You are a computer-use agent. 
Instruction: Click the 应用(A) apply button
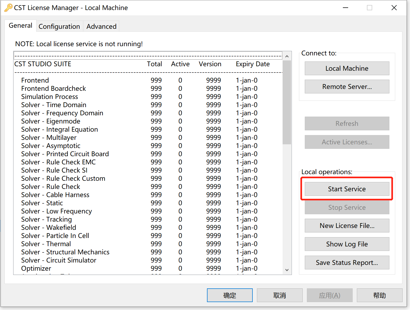[330, 295]
